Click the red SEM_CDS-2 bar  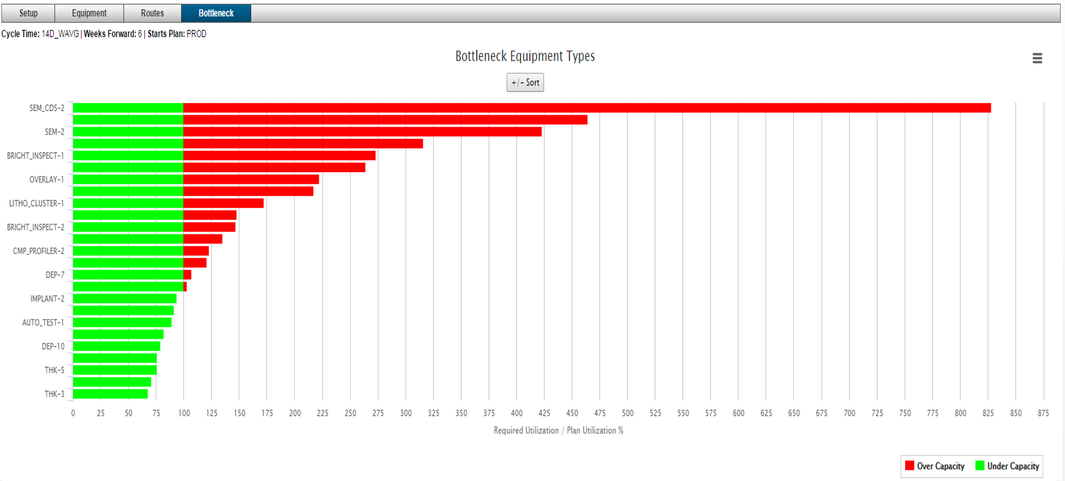(586, 108)
